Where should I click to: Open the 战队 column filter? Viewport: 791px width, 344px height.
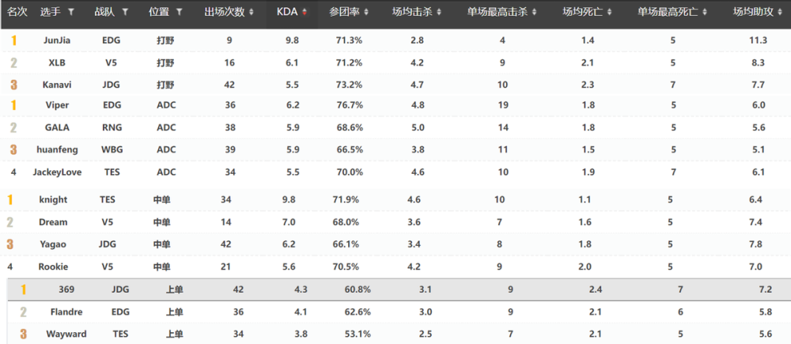pyautogui.click(x=125, y=13)
